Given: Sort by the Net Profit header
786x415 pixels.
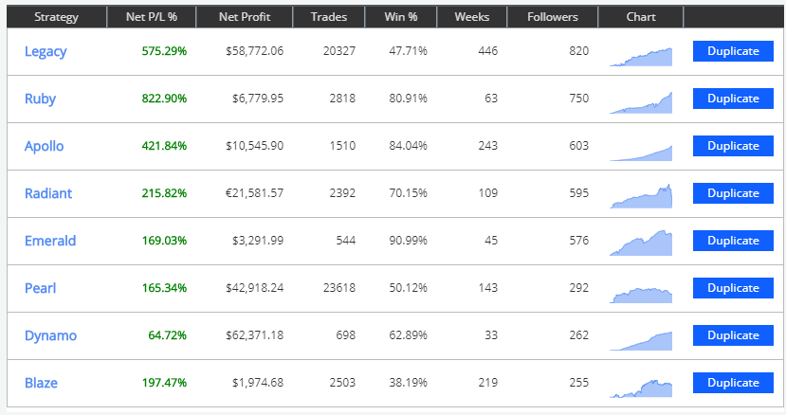Looking at the screenshot, I should point(245,17).
